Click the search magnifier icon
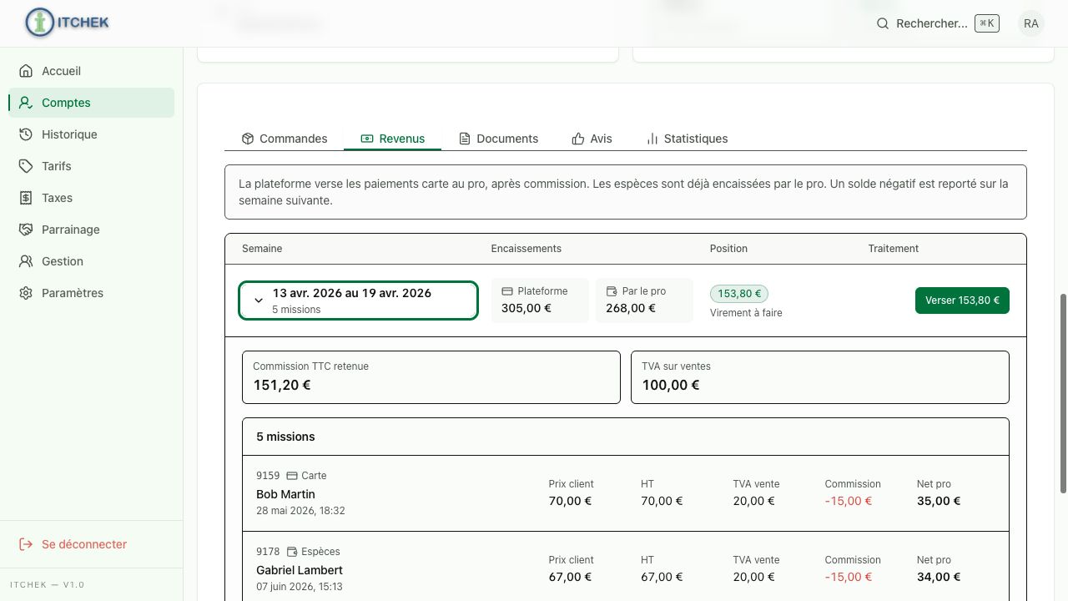The width and height of the screenshot is (1068, 601). [883, 23]
